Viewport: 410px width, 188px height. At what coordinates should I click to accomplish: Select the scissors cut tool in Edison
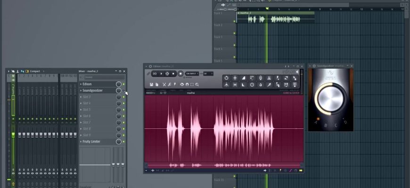pyautogui.click(x=164, y=85)
